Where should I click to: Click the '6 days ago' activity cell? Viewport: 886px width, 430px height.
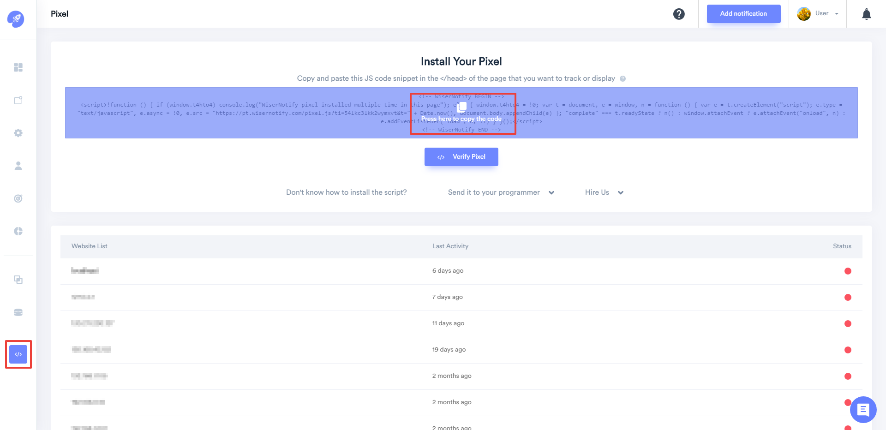[448, 271]
